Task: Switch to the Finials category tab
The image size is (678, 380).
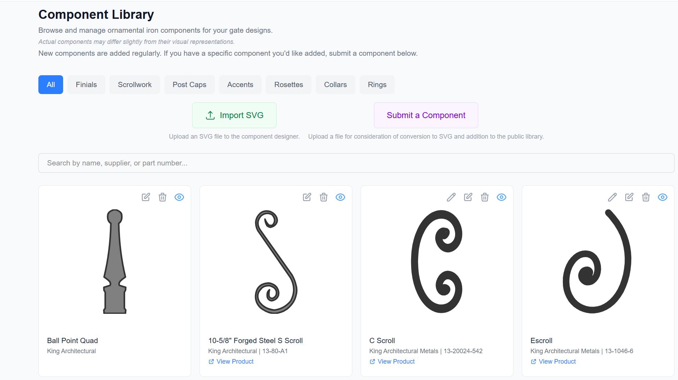Action: 86,84
